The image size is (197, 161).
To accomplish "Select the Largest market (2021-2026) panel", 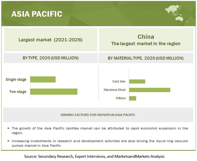I will pyautogui.click(x=50, y=40).
